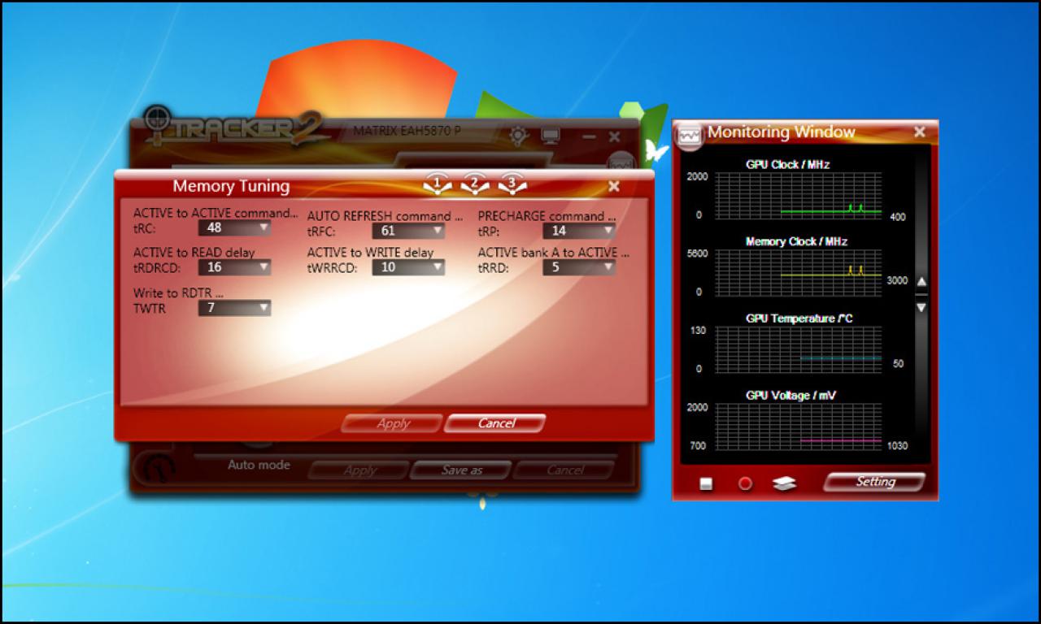
Task: Click the GPU Temperature graph
Action: (799, 350)
